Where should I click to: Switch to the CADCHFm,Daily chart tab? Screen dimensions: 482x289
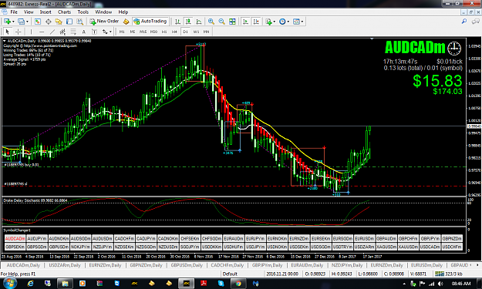(228, 265)
